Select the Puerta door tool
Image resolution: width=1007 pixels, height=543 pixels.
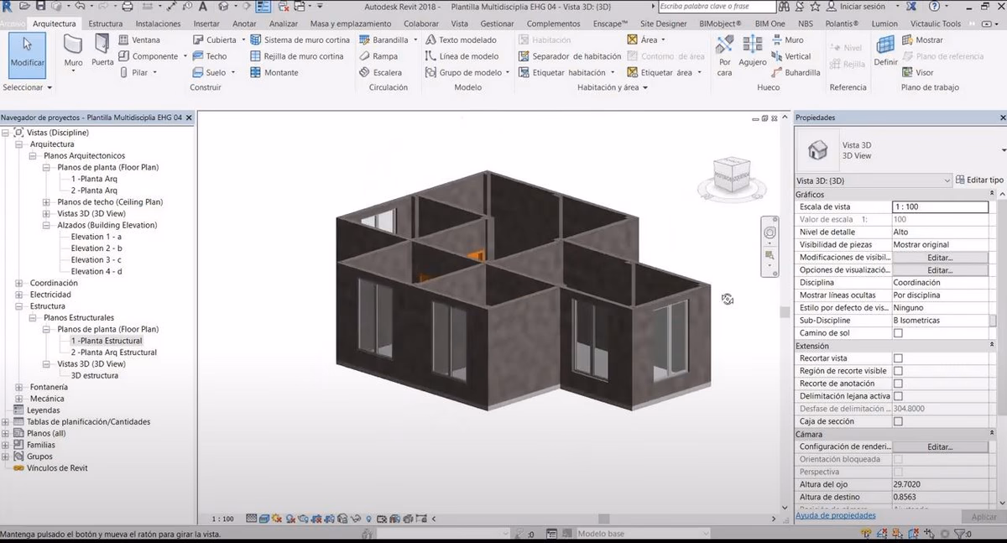coord(102,52)
